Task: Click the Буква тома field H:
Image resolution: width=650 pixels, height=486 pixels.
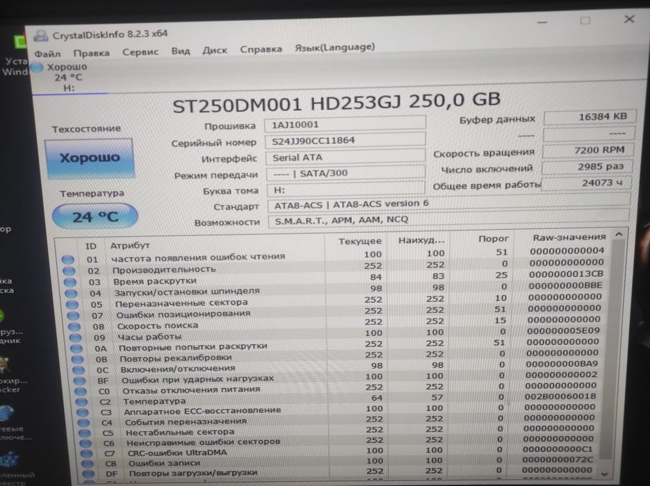Action: pyautogui.click(x=346, y=189)
